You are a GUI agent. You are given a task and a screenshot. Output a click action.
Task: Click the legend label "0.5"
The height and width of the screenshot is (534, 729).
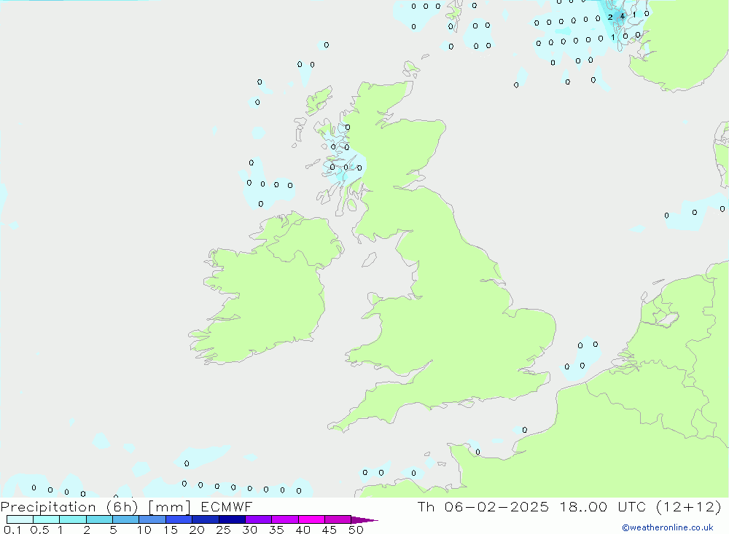tap(39, 530)
